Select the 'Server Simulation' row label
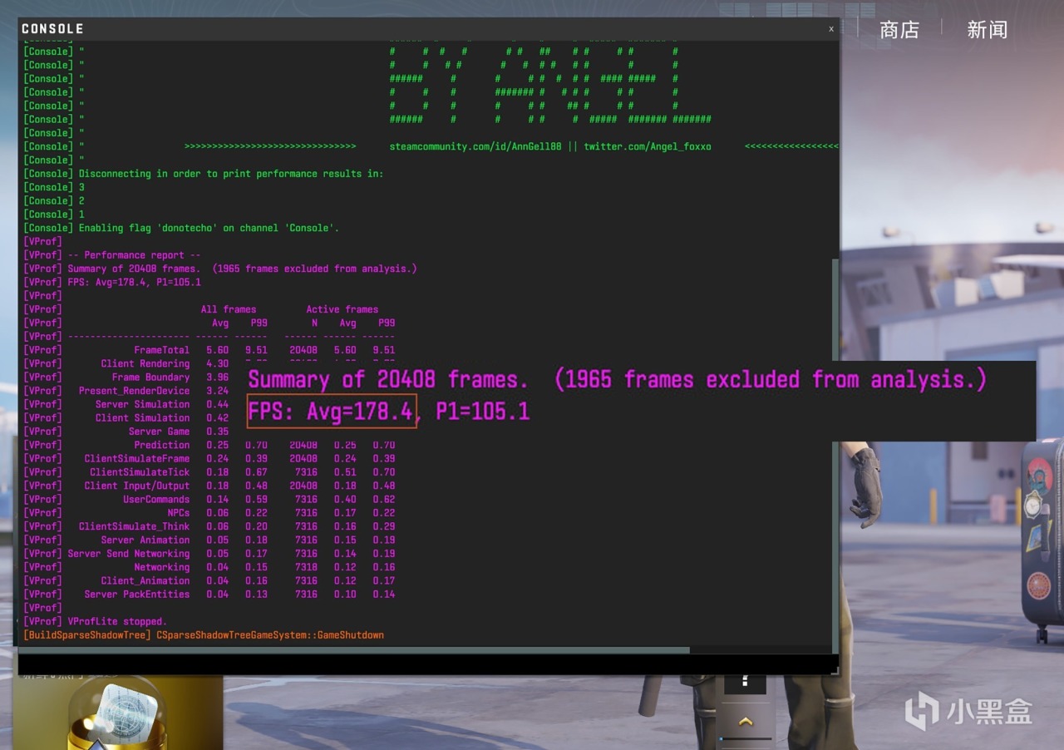 click(x=142, y=404)
